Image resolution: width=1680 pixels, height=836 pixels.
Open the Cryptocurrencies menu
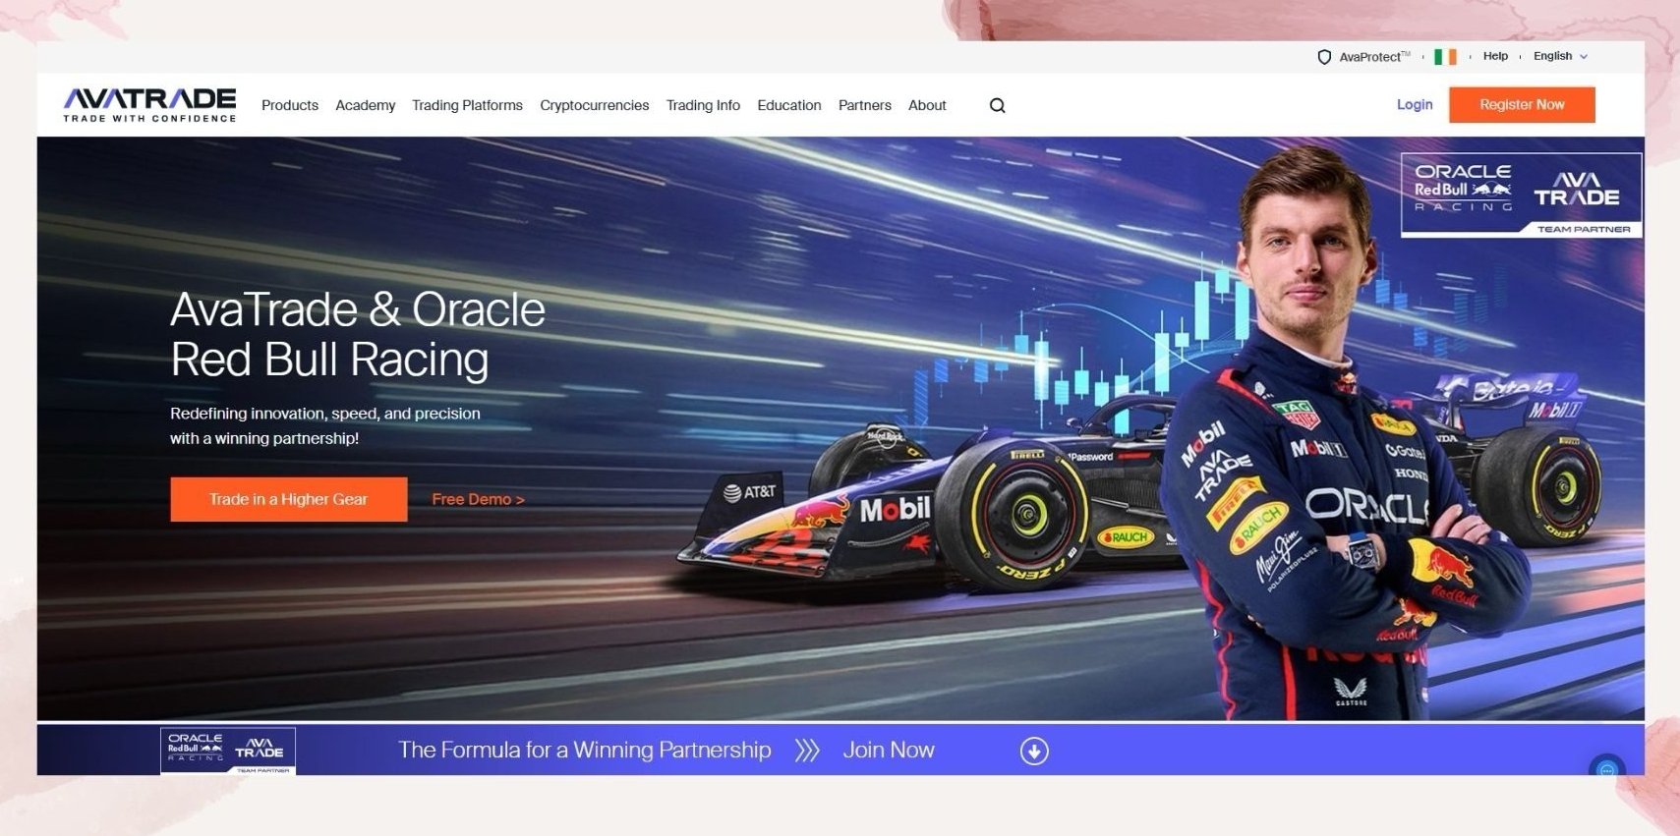(595, 105)
